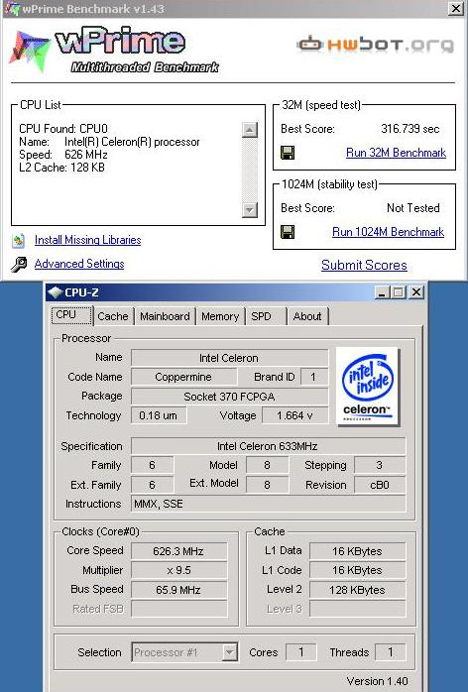Click the CPU Found: CPU0 line
The width and height of the screenshot is (468, 692).
point(63,129)
